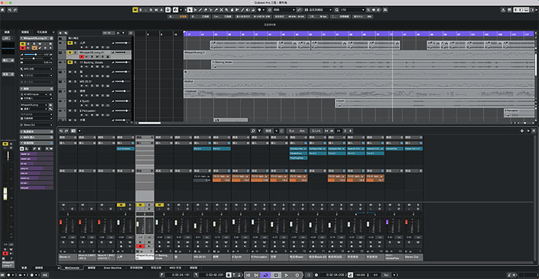Screen dimensions: 539x279
Task: Mute the 4 Synth track
Action: (x=70, y=102)
